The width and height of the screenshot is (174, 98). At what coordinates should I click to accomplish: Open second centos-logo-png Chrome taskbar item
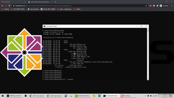[54, 96]
